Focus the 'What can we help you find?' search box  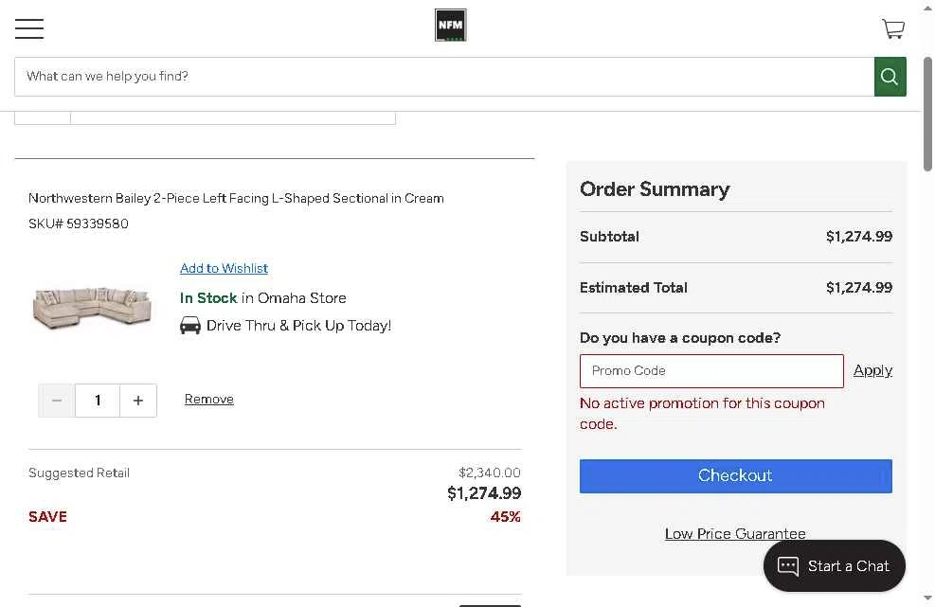444,77
